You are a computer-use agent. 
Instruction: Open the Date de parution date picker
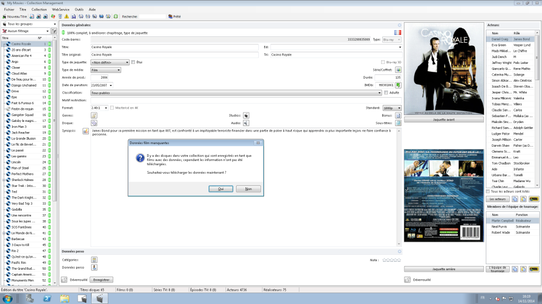(111, 85)
